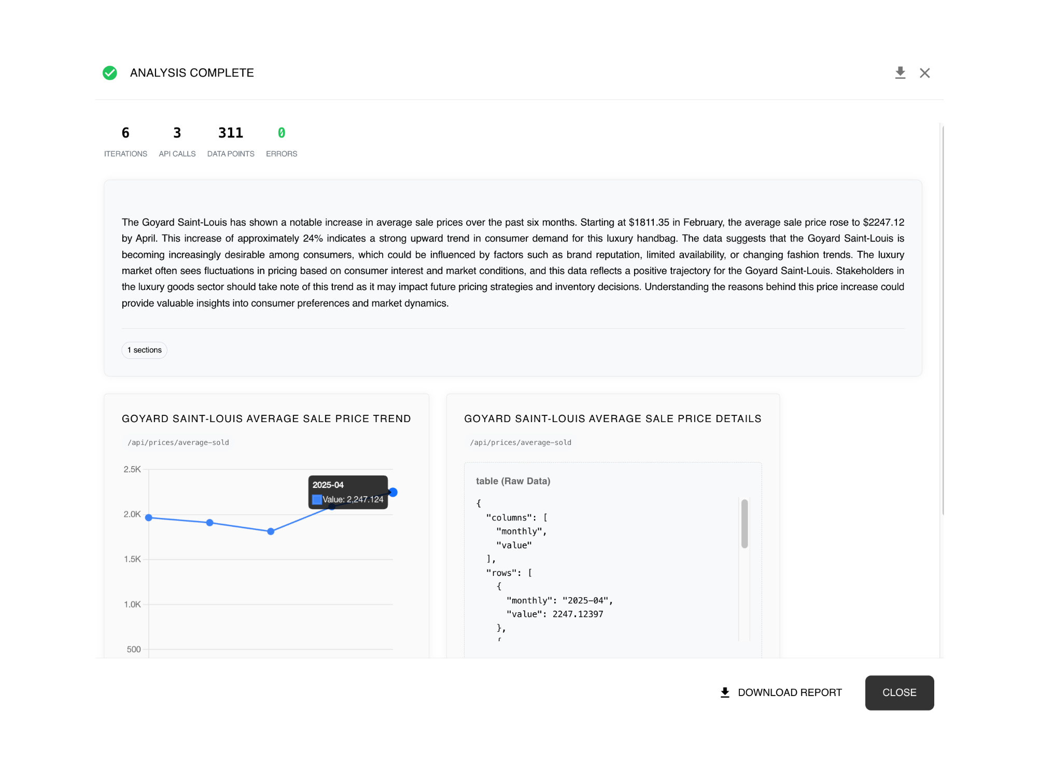Click the Average Sale Price Details card title

[613, 418]
